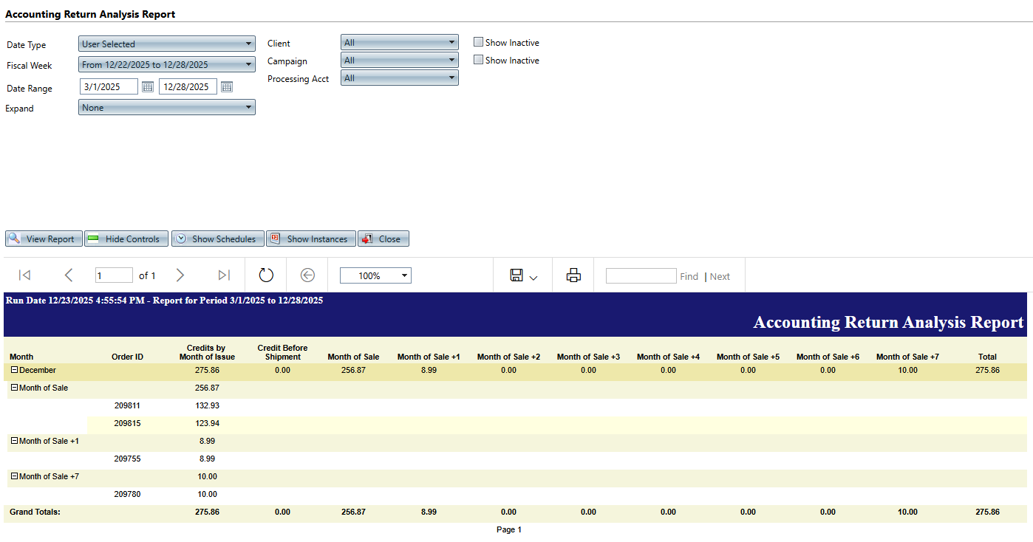The width and height of the screenshot is (1033, 542).
Task: Jump to the last report page
Action: pyautogui.click(x=224, y=275)
